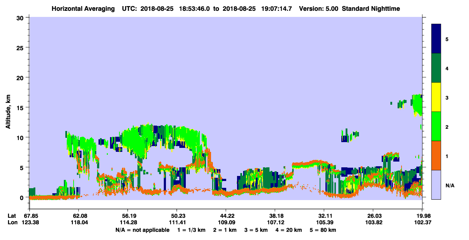Click the longitude value '102.37'
The height and width of the screenshot is (240, 469).
[x=422, y=222]
